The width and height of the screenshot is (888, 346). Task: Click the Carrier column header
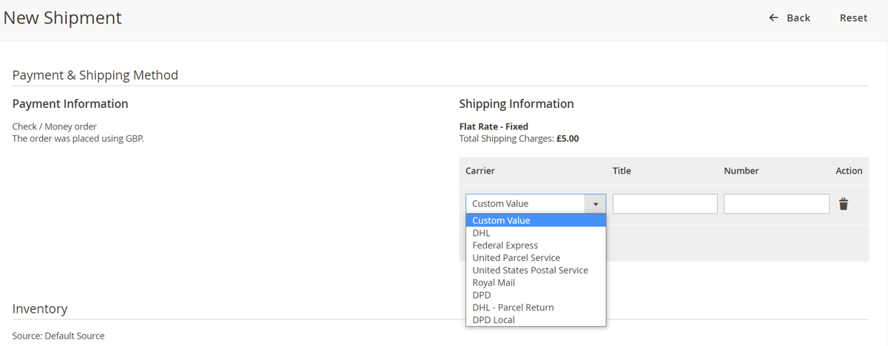pos(480,171)
